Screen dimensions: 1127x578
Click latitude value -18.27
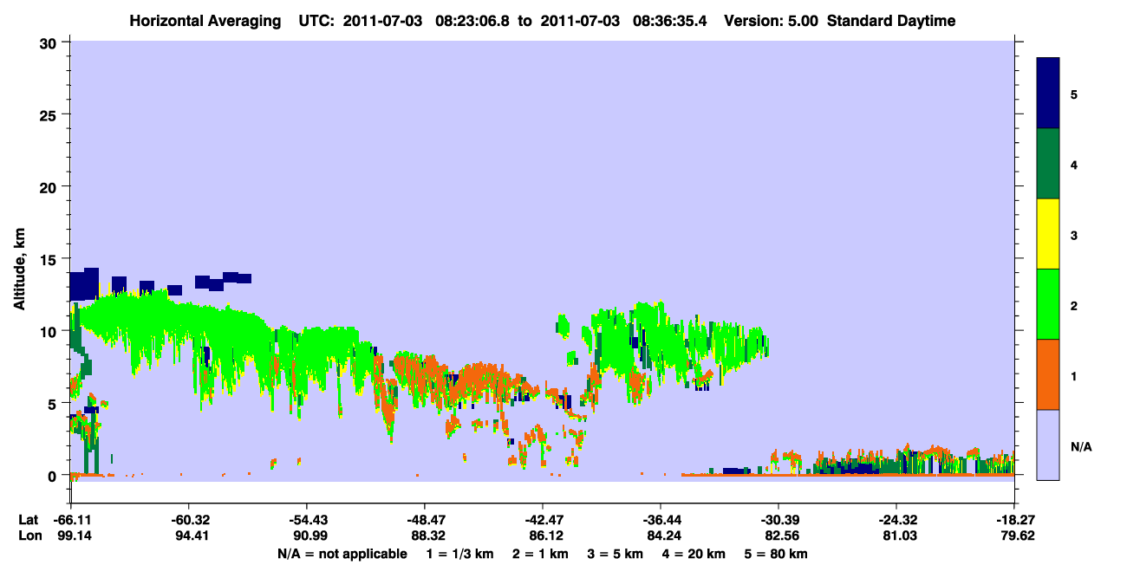tap(1014, 519)
